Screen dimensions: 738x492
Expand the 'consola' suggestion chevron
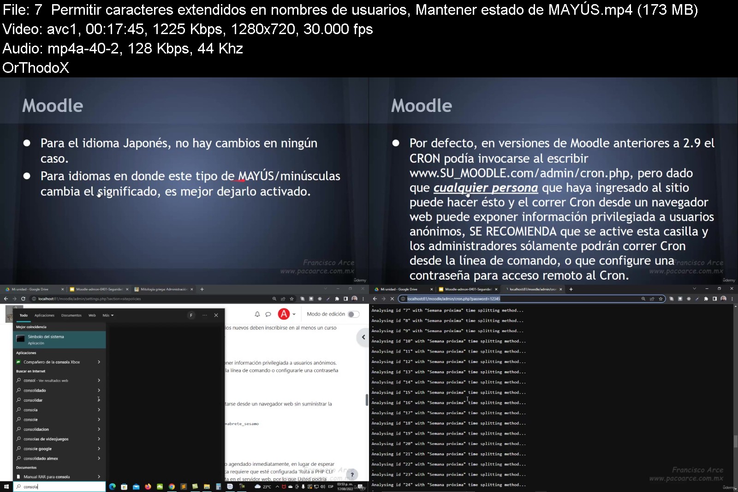pos(99,410)
